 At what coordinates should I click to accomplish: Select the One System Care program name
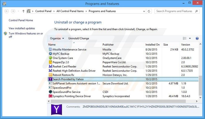coord(63,58)
